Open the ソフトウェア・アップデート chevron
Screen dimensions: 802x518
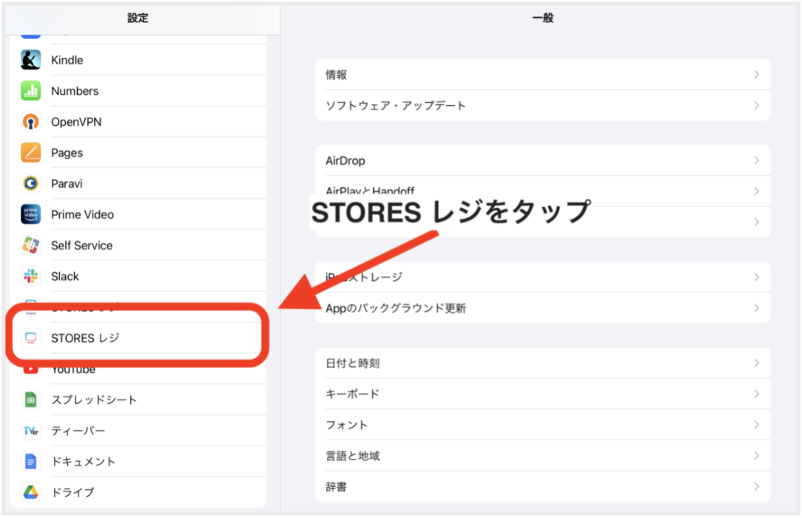756,105
